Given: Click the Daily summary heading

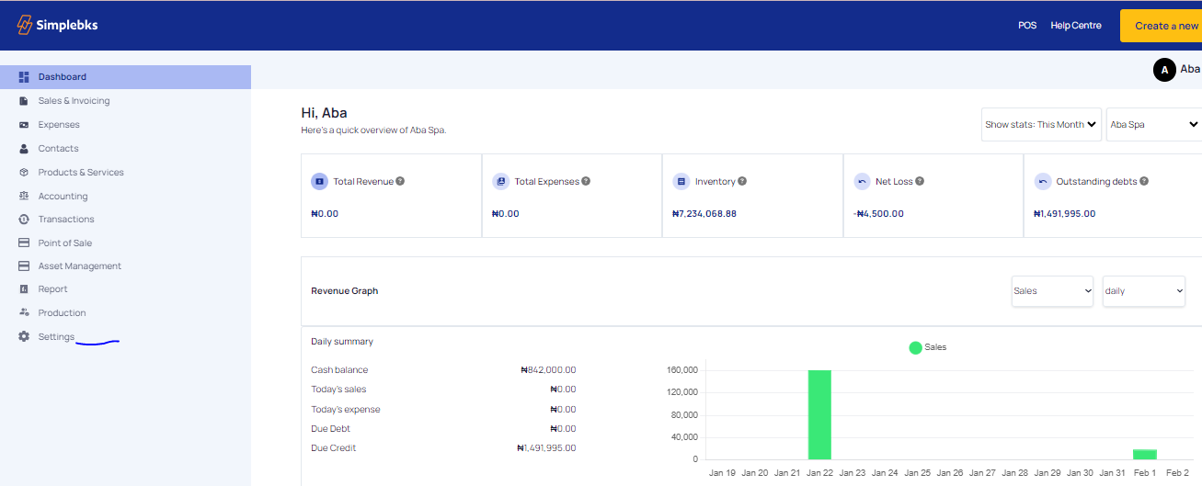Looking at the screenshot, I should [342, 342].
